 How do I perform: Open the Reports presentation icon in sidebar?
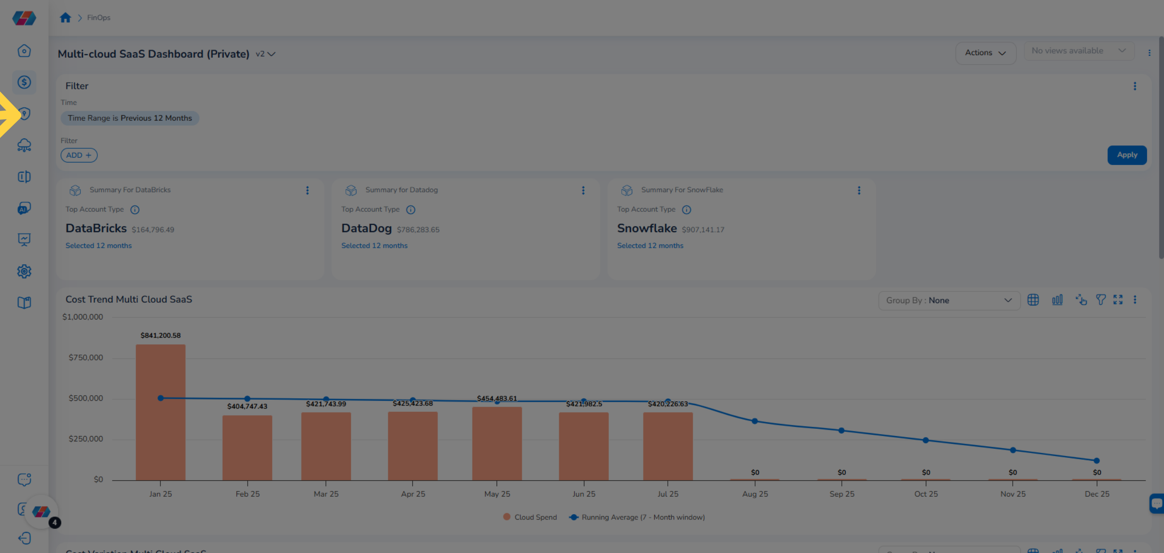[x=24, y=240]
